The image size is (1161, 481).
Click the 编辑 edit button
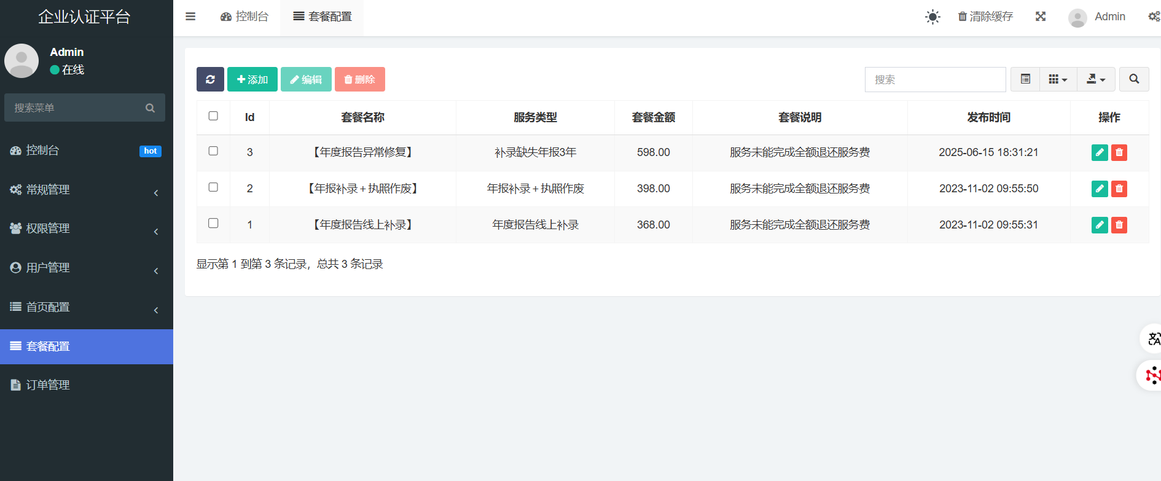pos(306,79)
